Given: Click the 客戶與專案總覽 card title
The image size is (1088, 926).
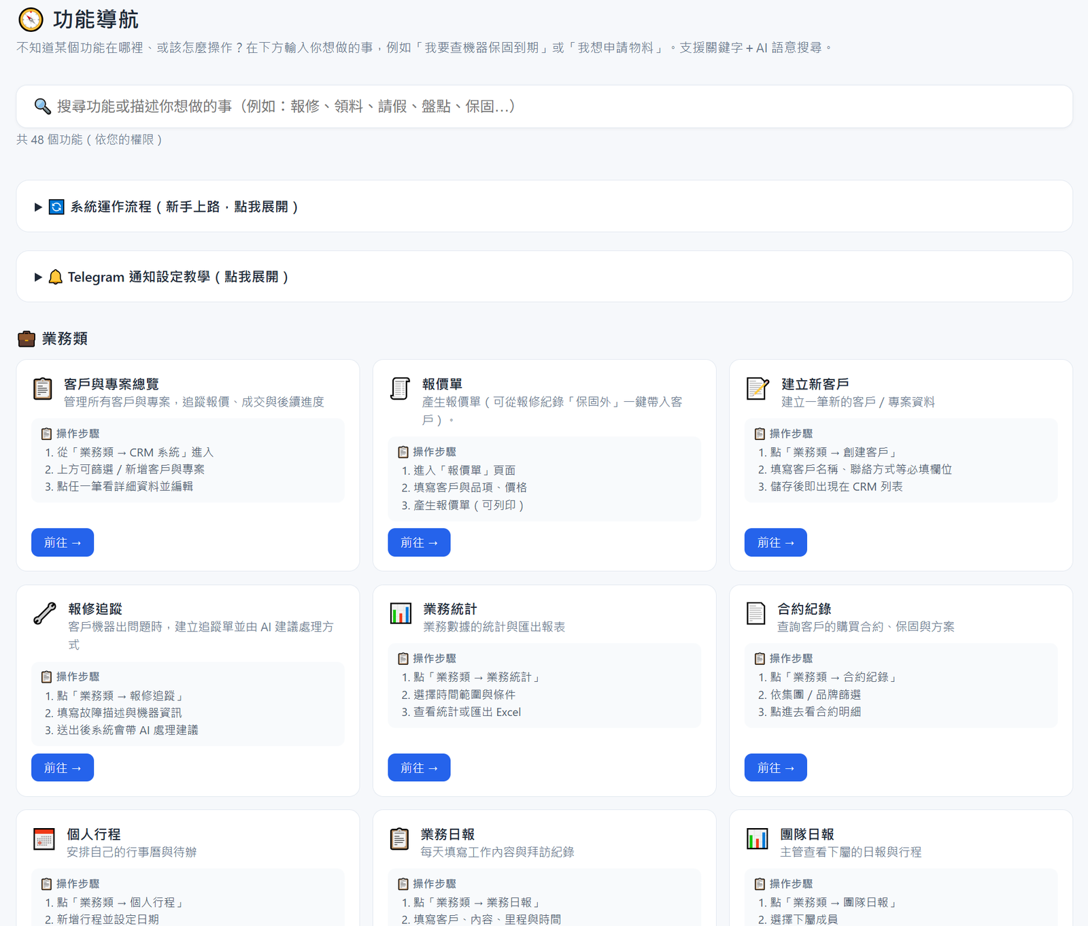Looking at the screenshot, I should coord(112,384).
